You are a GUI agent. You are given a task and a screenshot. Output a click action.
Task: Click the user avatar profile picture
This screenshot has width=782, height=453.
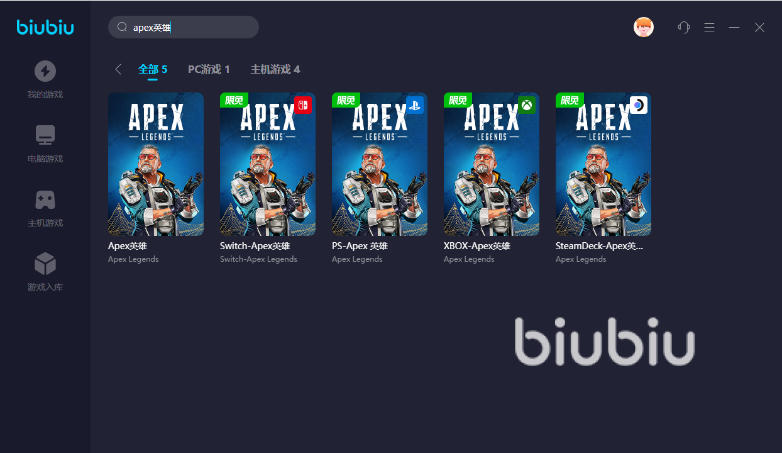tap(644, 27)
